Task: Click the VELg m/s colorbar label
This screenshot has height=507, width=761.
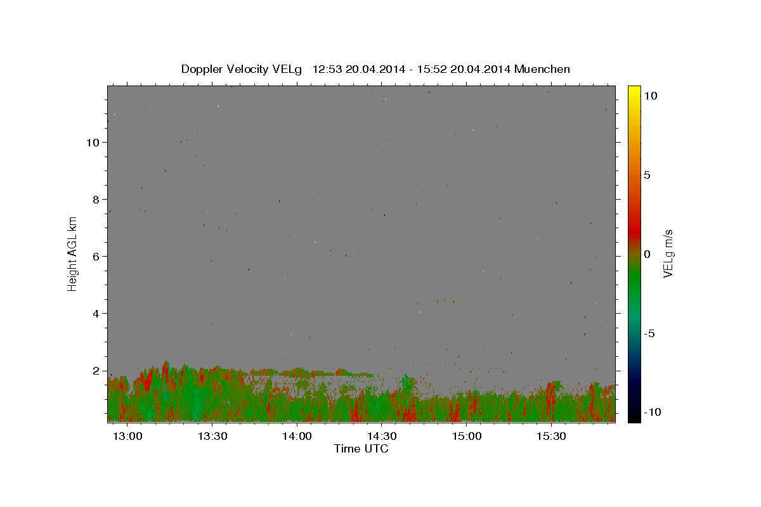Action: pyautogui.click(x=668, y=253)
